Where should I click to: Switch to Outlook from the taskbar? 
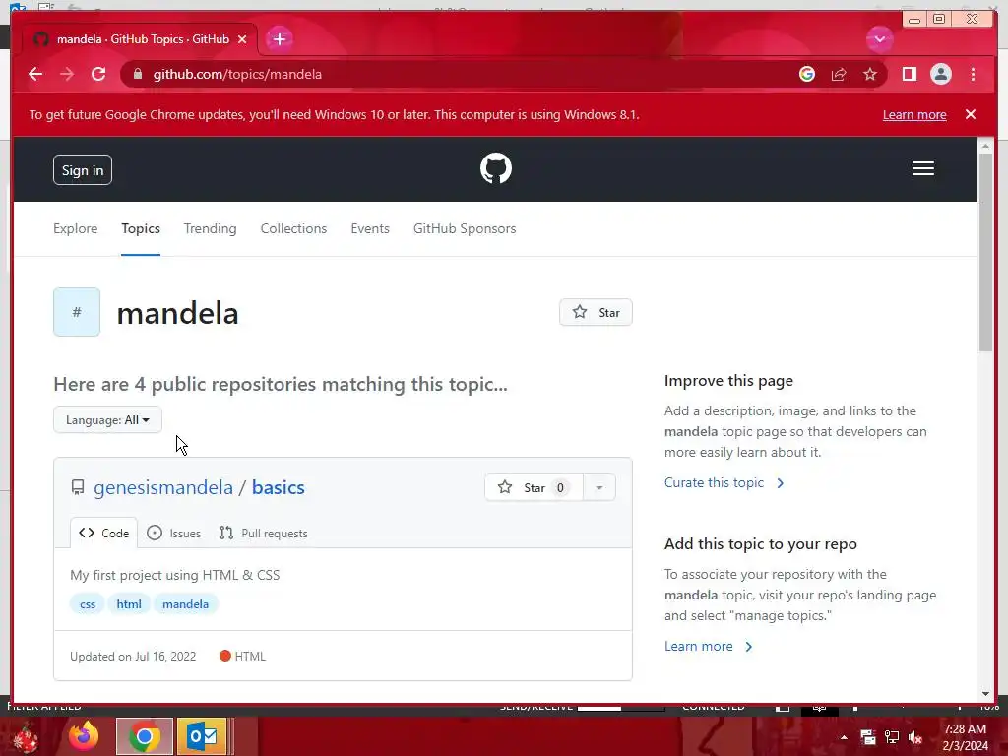203,736
